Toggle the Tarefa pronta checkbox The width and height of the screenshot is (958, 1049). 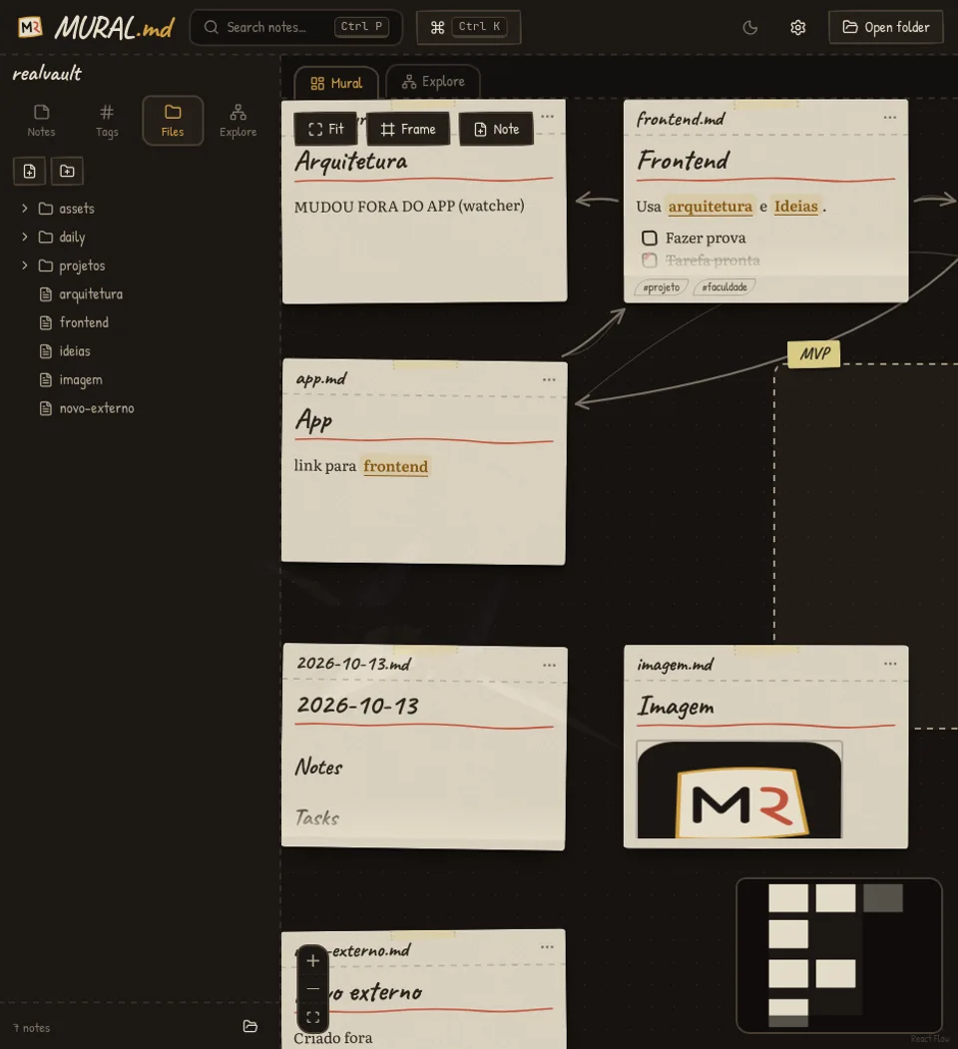pyautogui.click(x=649, y=260)
